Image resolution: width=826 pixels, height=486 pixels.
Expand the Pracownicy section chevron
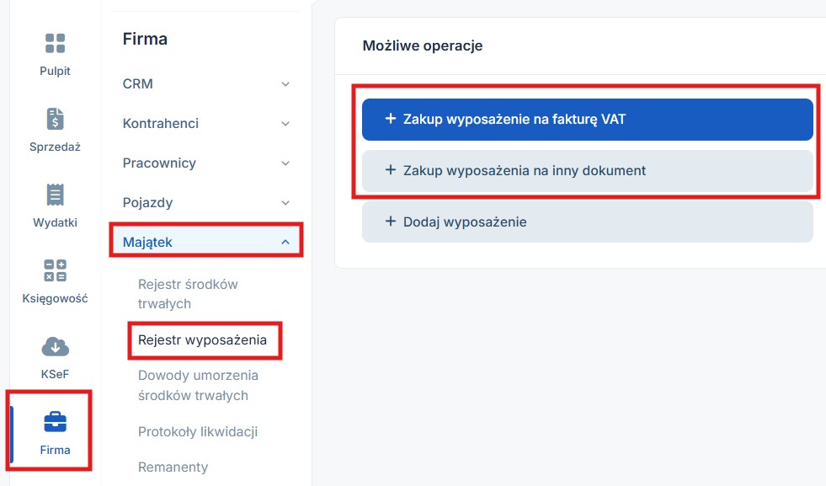point(285,163)
